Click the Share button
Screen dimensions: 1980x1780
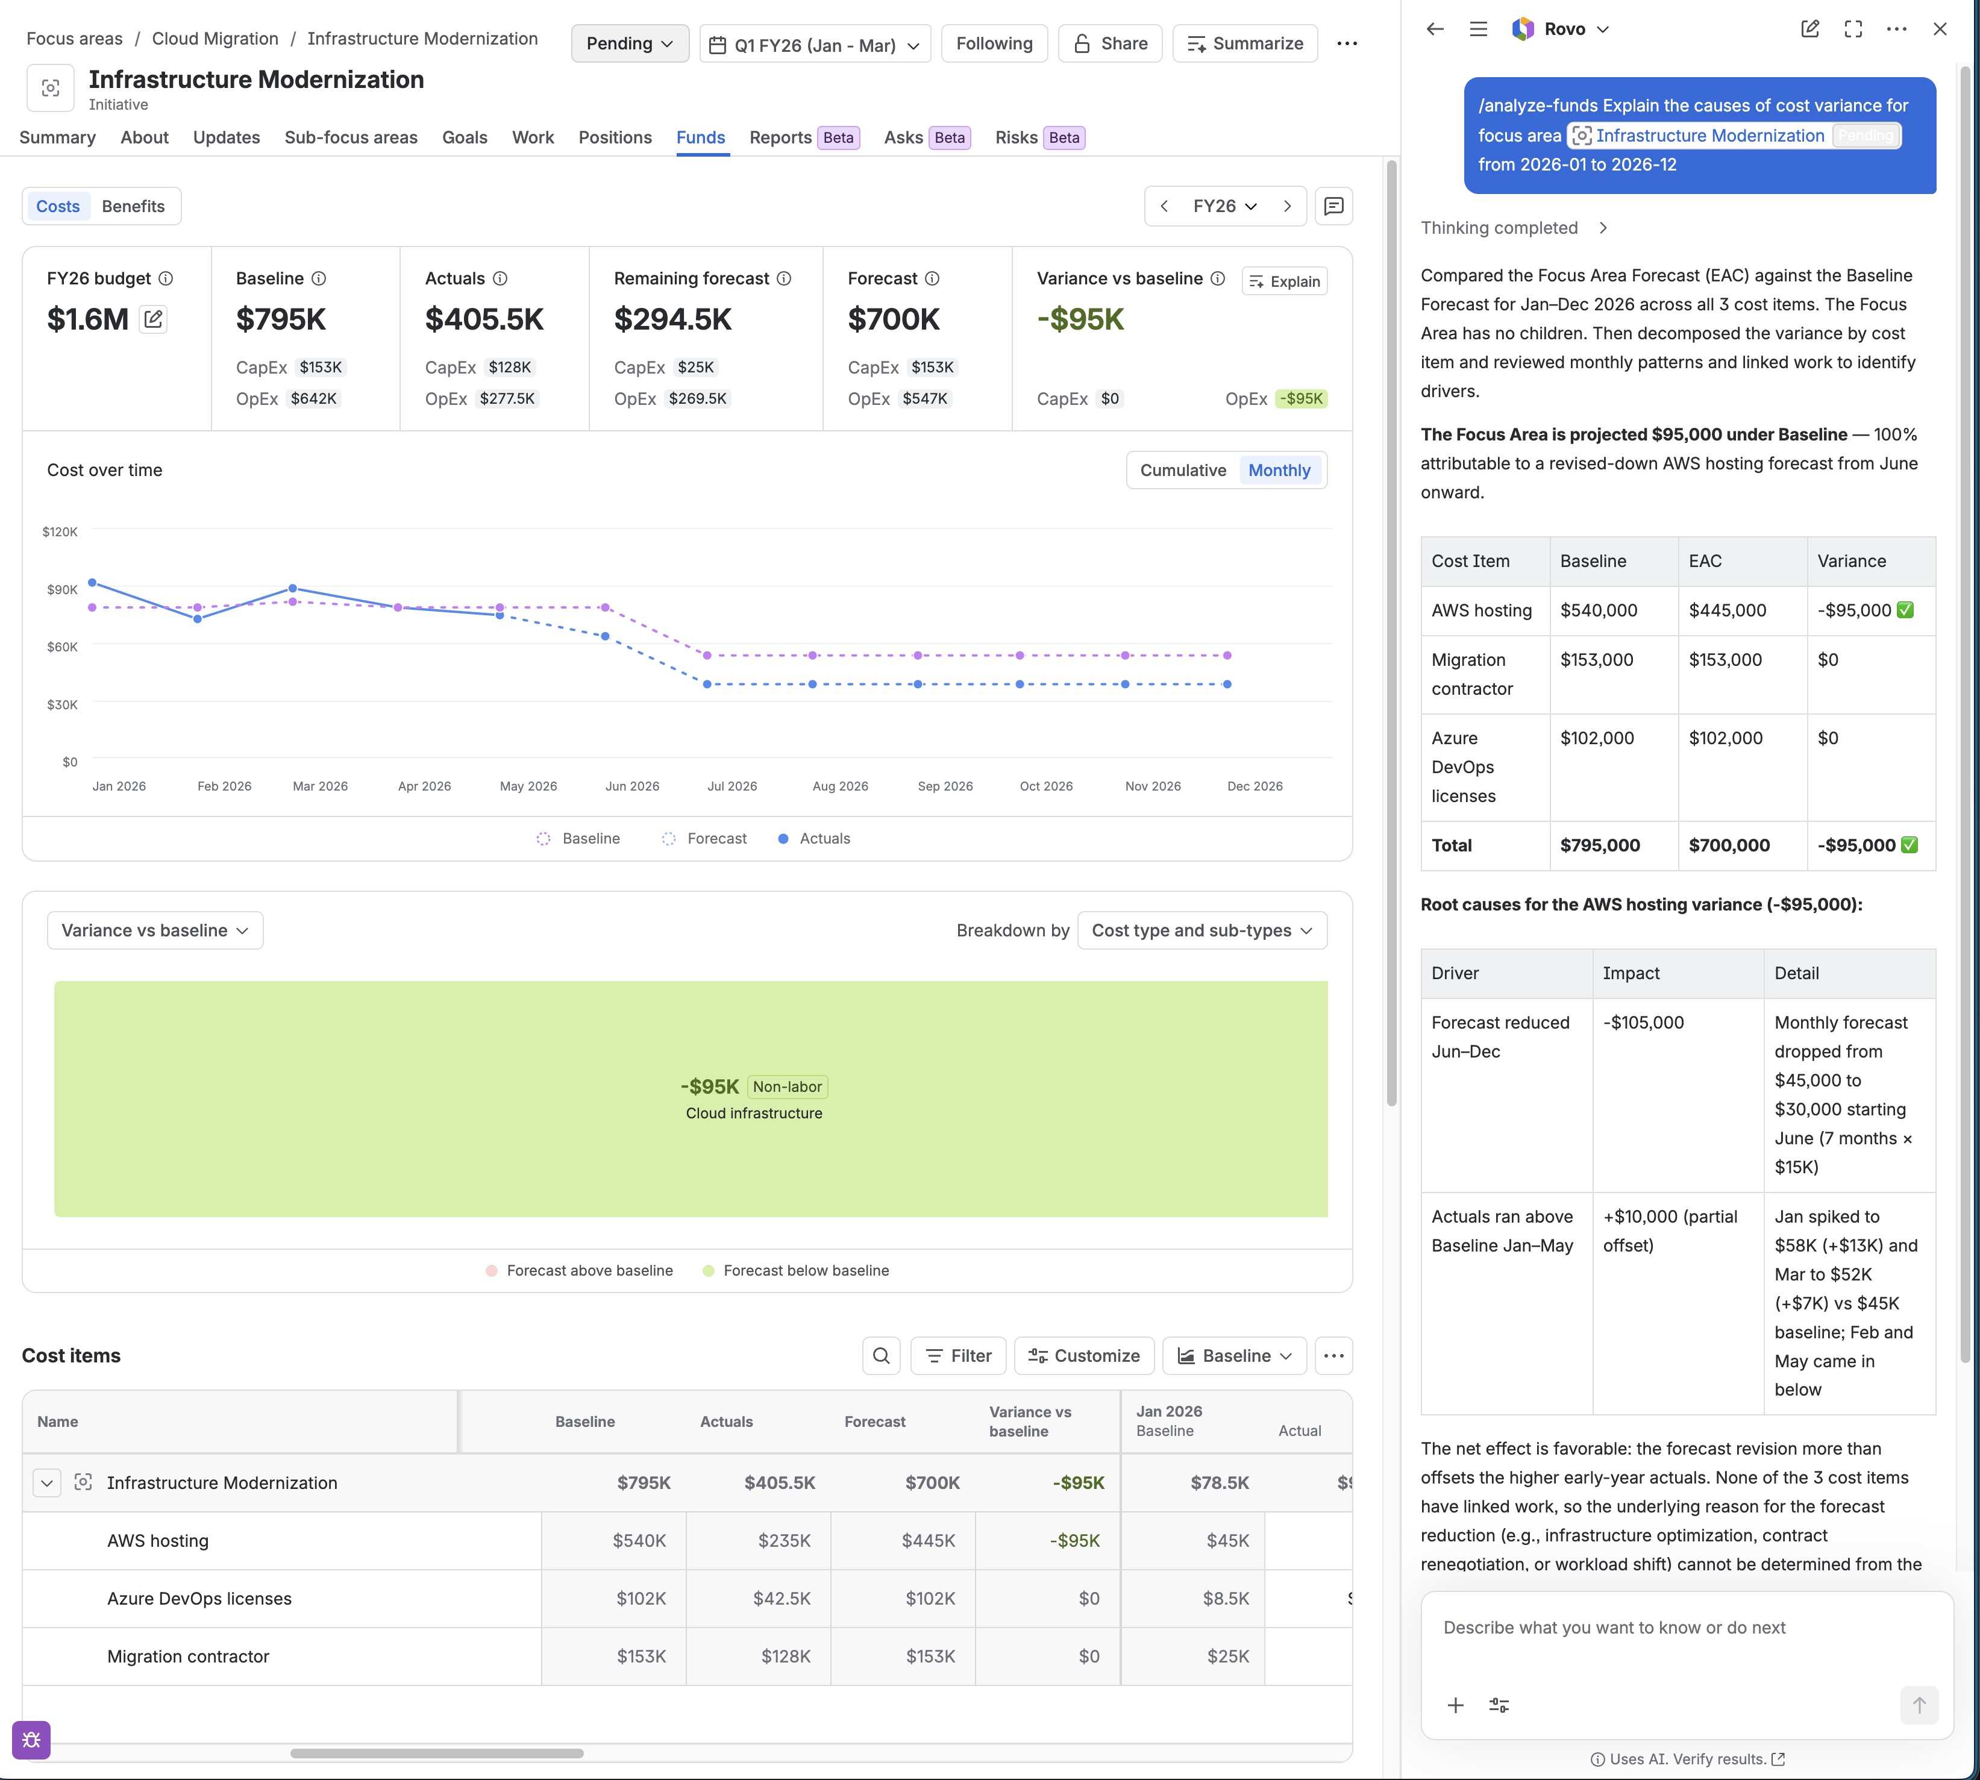coord(1110,43)
